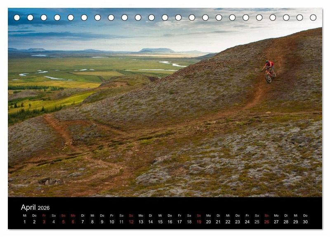
Task: Click the 'April' month heading
Action: 28,208
